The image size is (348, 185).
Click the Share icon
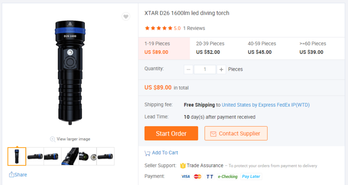11,175
